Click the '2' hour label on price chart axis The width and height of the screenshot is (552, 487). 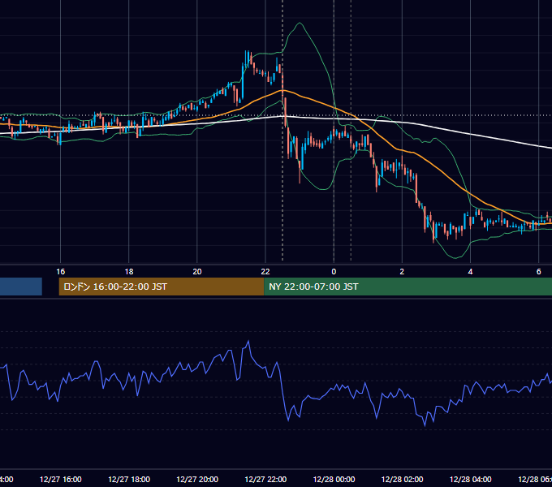click(402, 271)
